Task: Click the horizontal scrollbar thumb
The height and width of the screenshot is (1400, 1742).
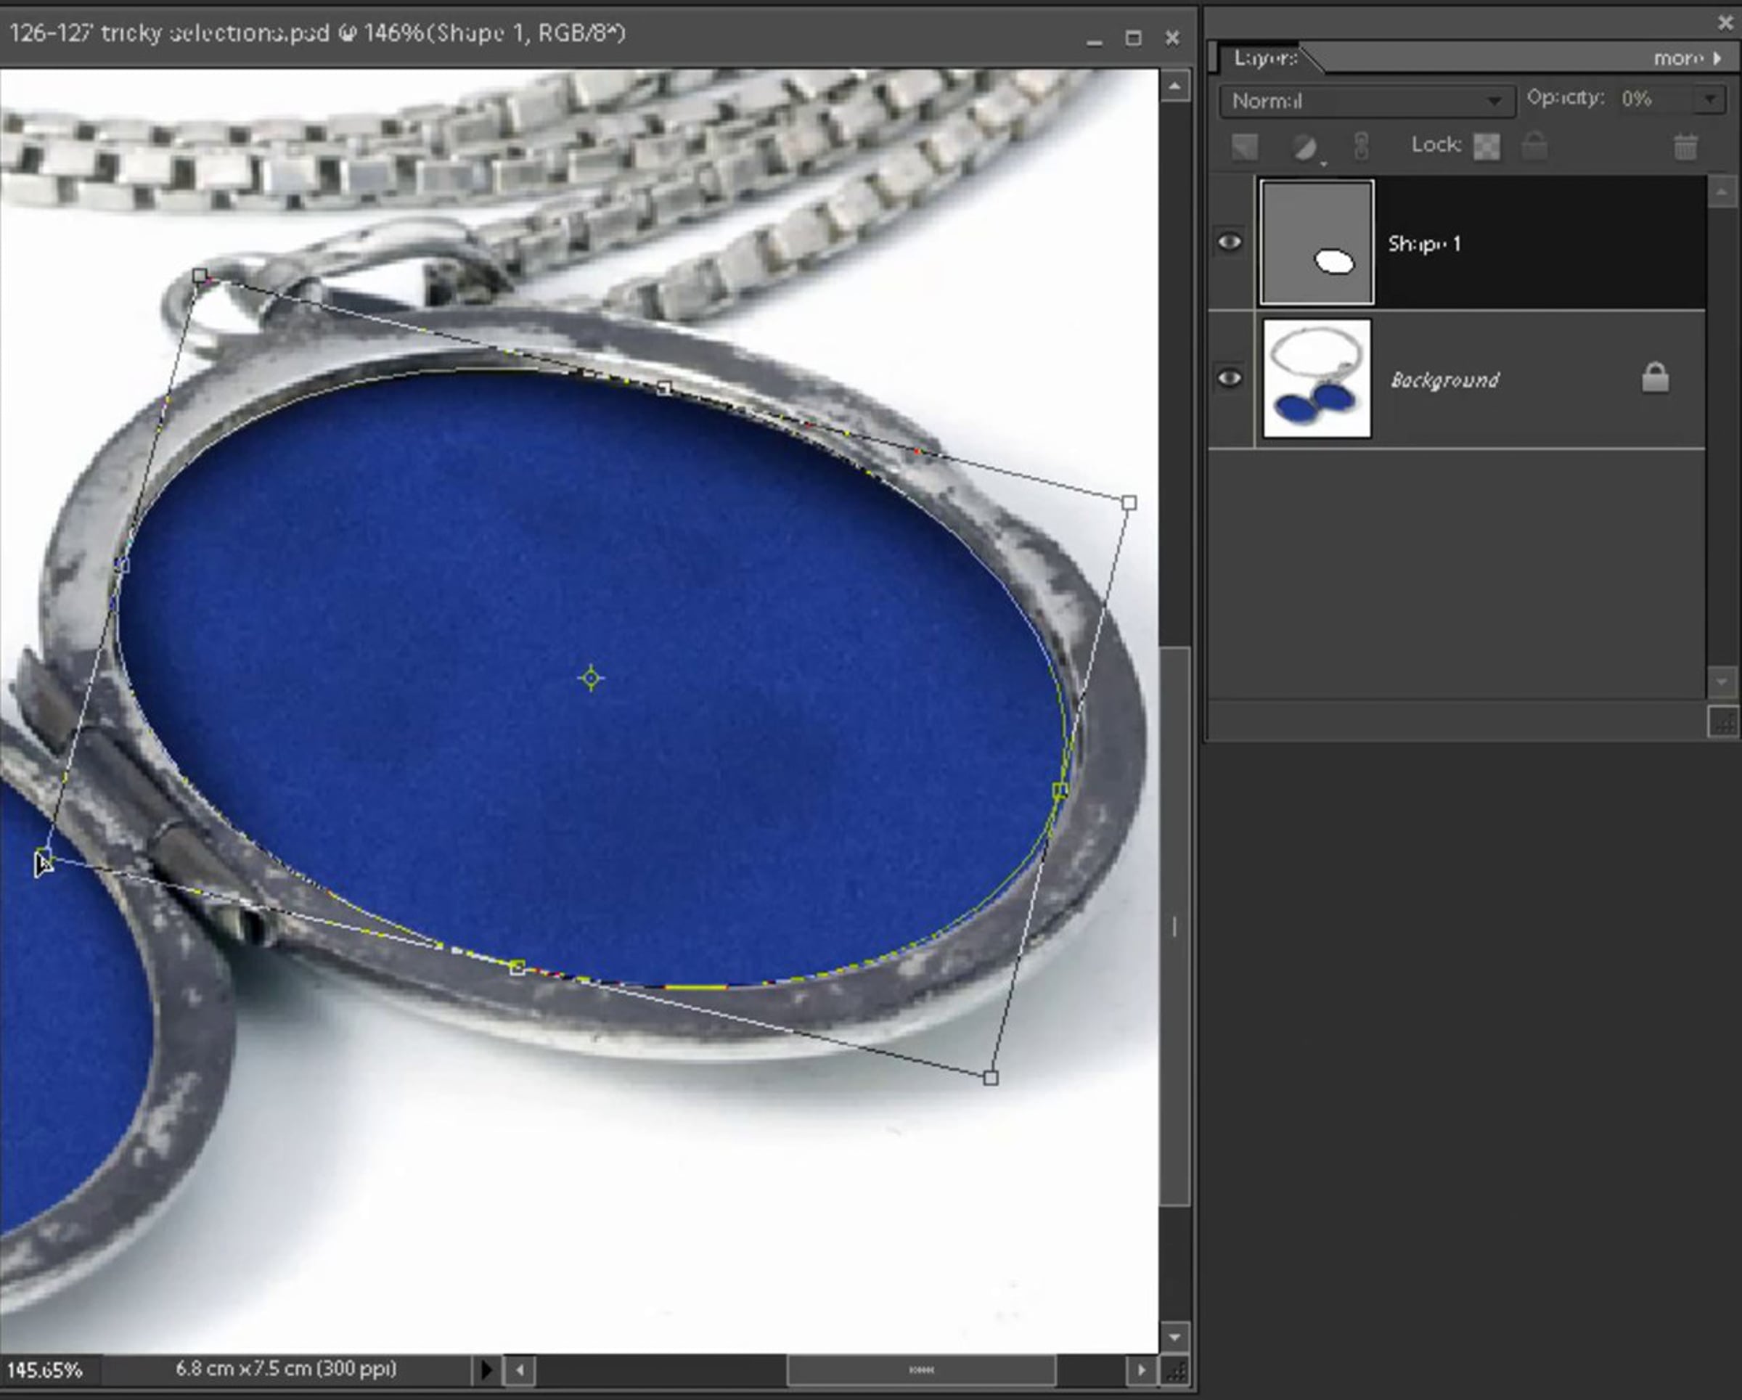Action: point(921,1370)
